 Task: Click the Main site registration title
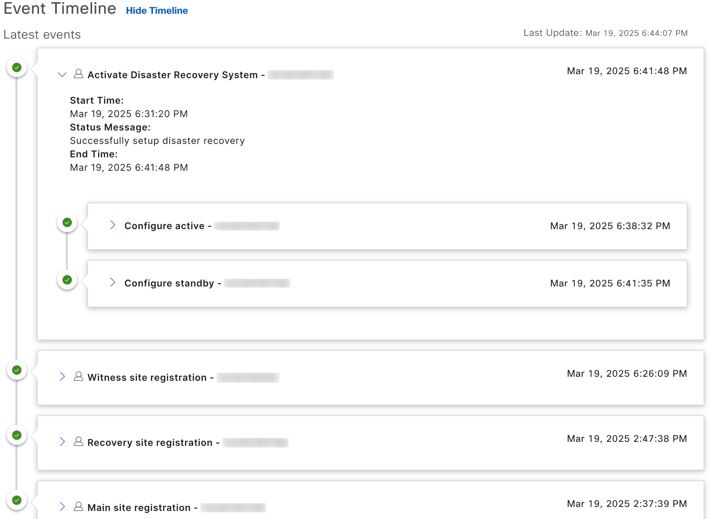pyautogui.click(x=139, y=508)
